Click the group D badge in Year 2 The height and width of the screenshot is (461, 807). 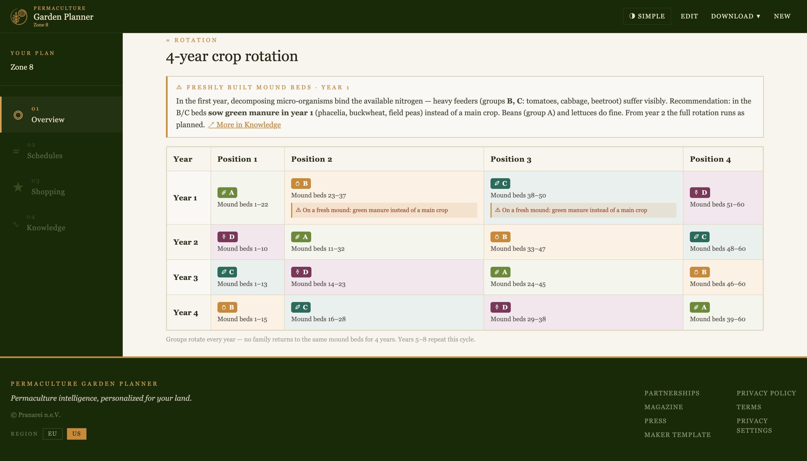227,237
